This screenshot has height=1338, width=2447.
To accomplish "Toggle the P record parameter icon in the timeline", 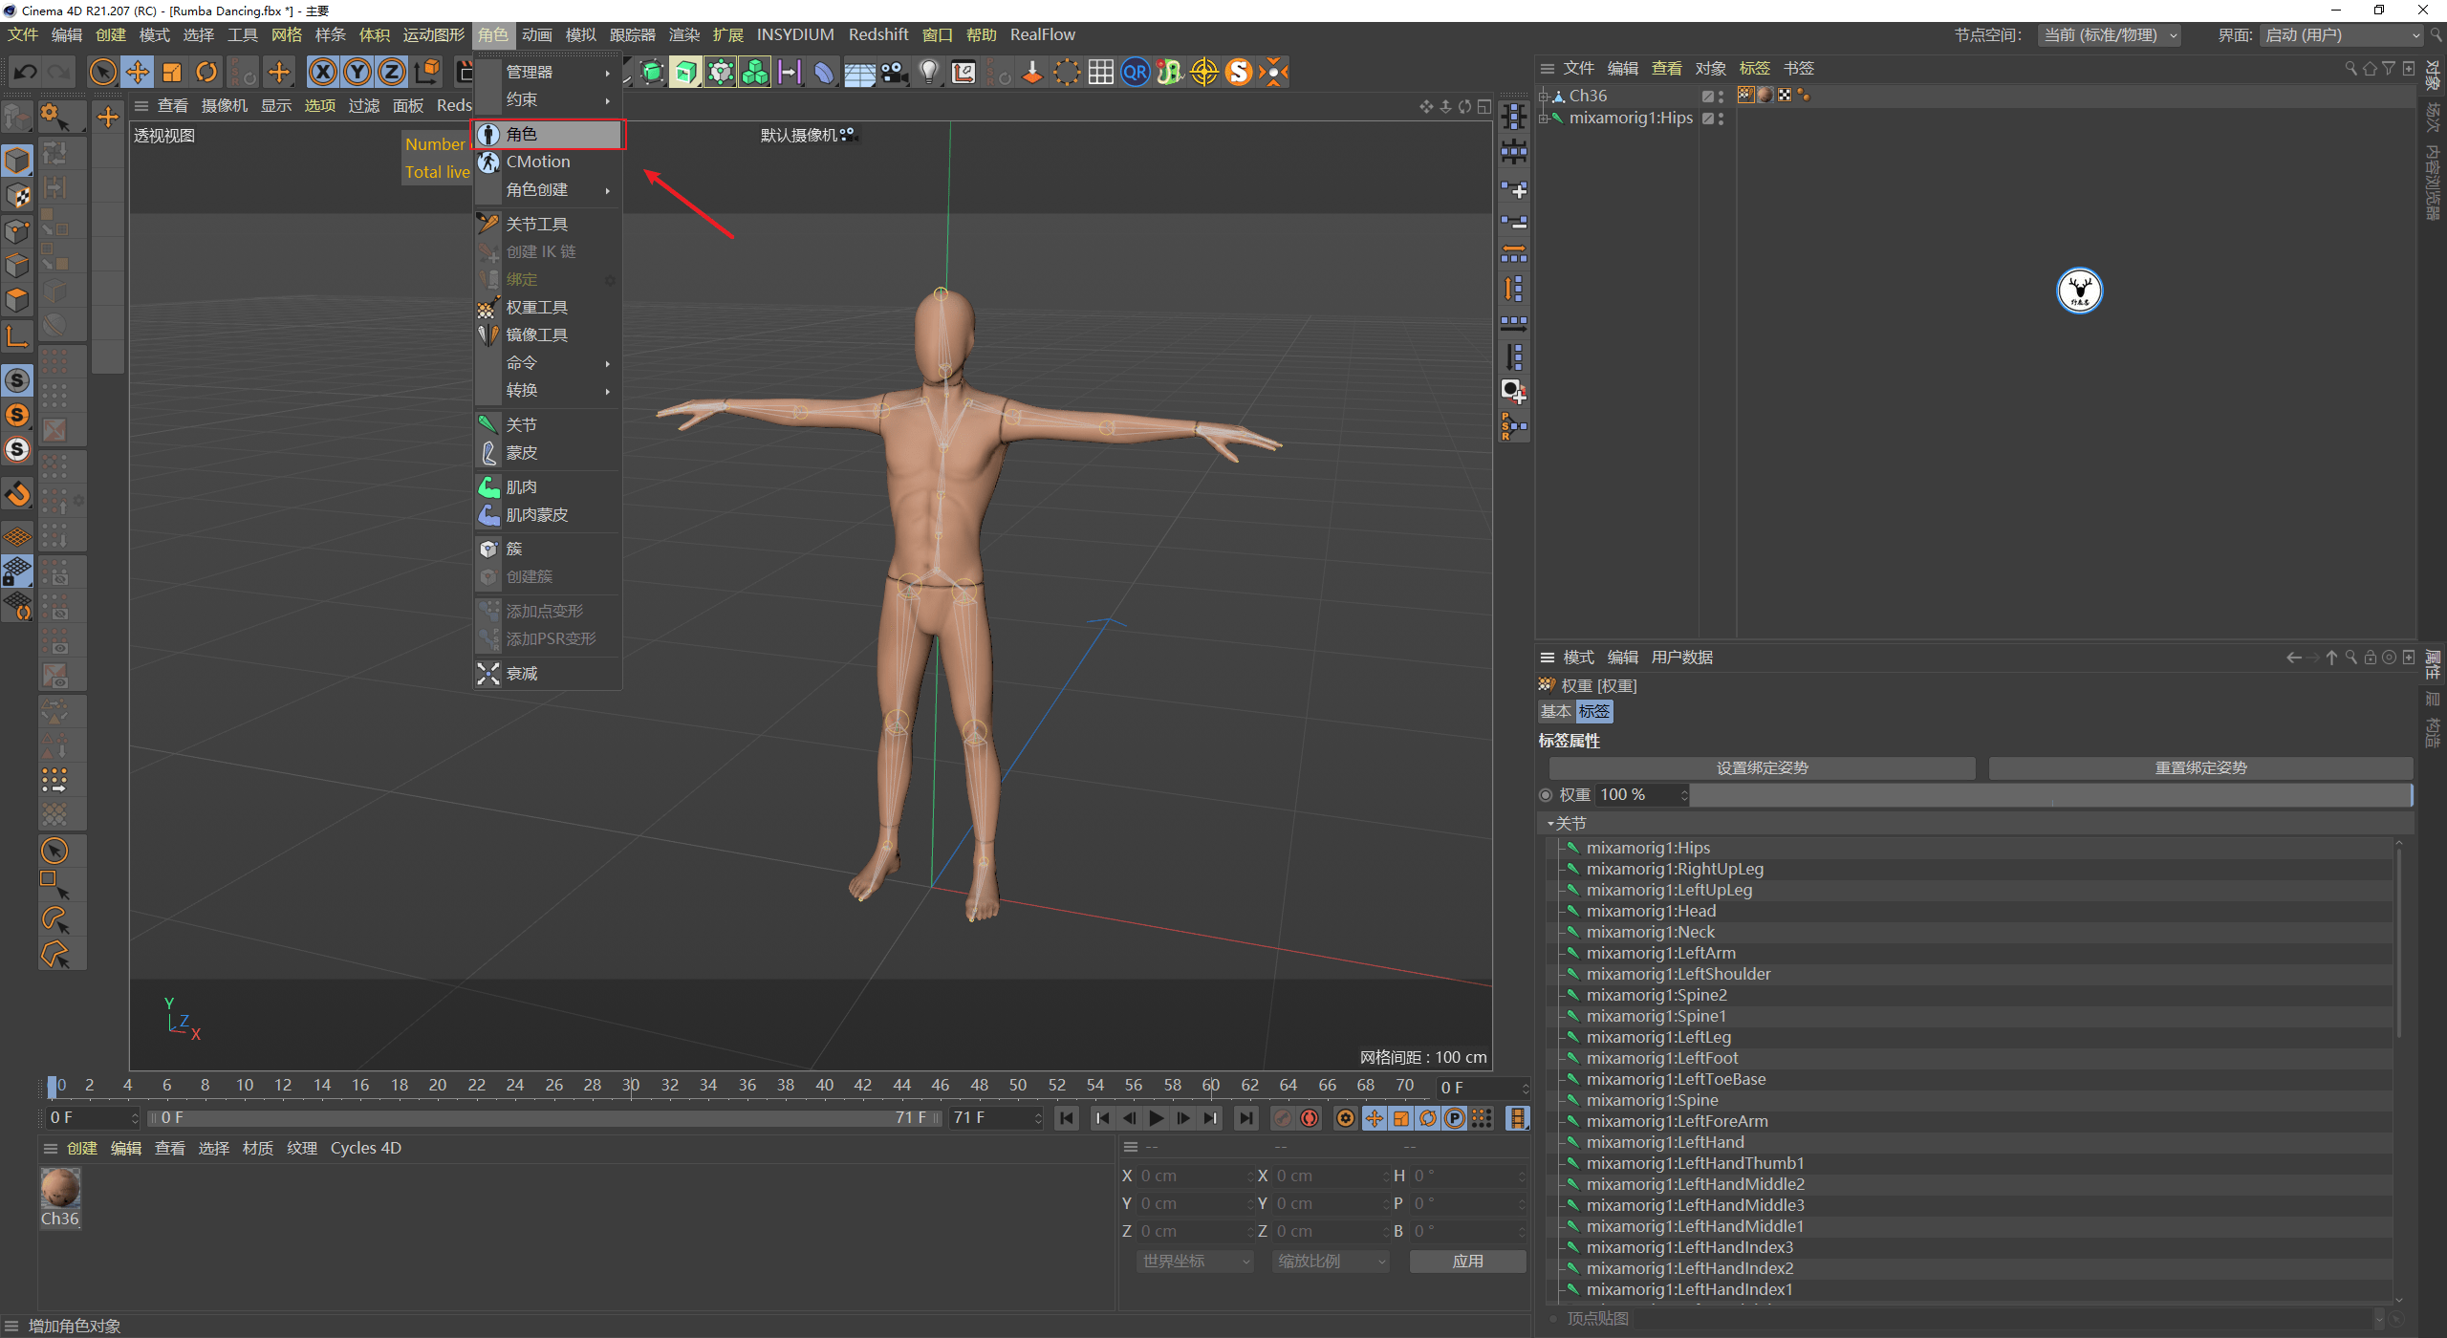I will [1456, 1117].
